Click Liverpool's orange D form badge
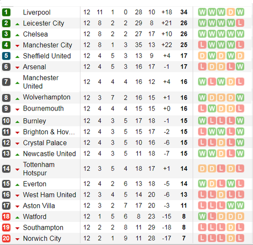Viewport: 253px width, 245px height. click(x=230, y=12)
